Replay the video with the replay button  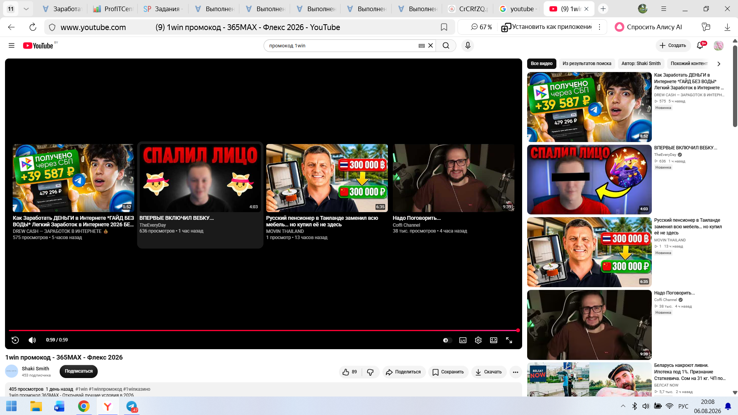click(15, 340)
